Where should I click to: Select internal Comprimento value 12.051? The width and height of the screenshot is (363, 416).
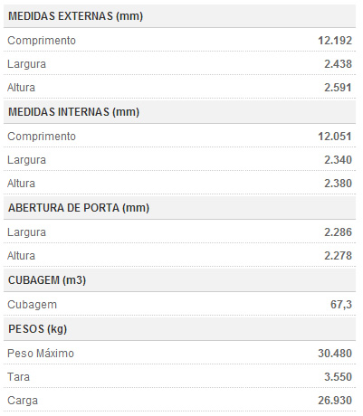click(x=335, y=137)
